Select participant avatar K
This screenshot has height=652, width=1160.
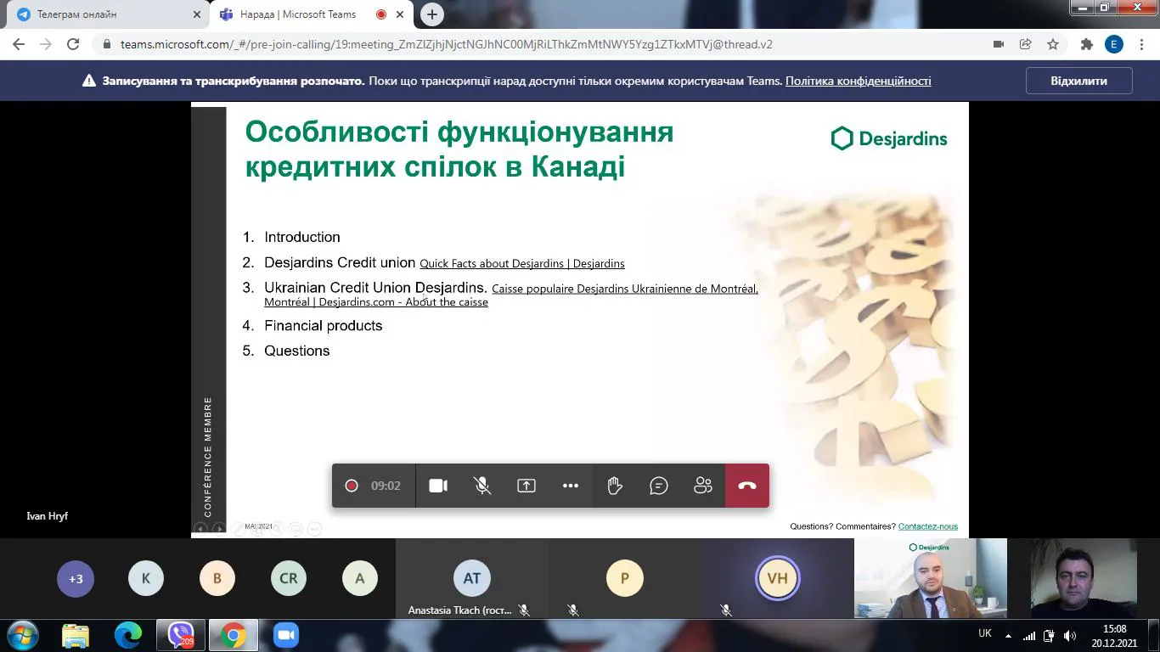(x=146, y=579)
